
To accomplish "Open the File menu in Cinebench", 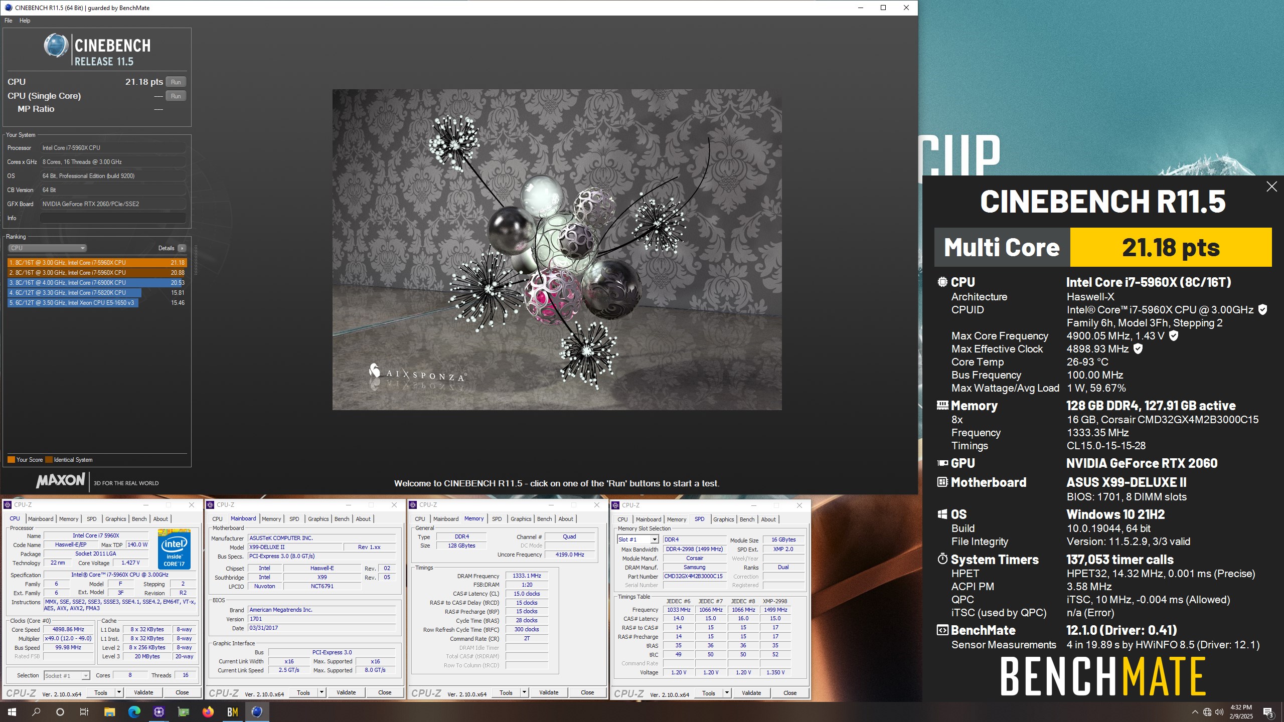I will tap(8, 21).
